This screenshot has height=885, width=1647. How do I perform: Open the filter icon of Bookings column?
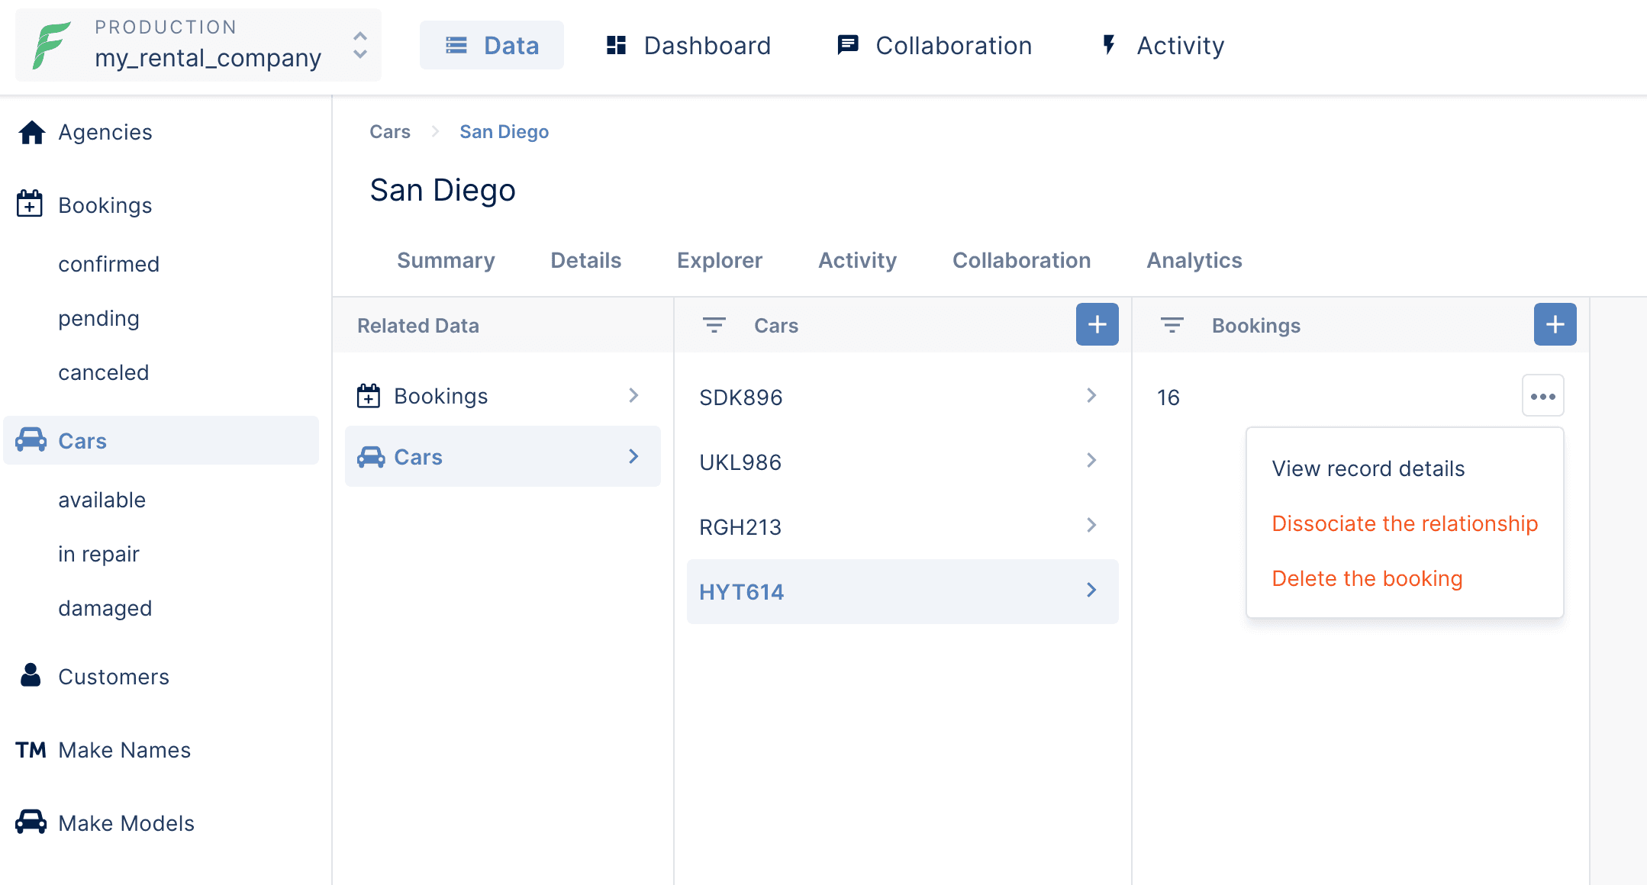pos(1172,325)
